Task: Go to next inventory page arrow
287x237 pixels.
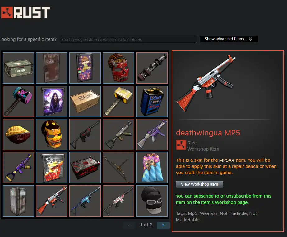Action: pyautogui.click(x=163, y=225)
